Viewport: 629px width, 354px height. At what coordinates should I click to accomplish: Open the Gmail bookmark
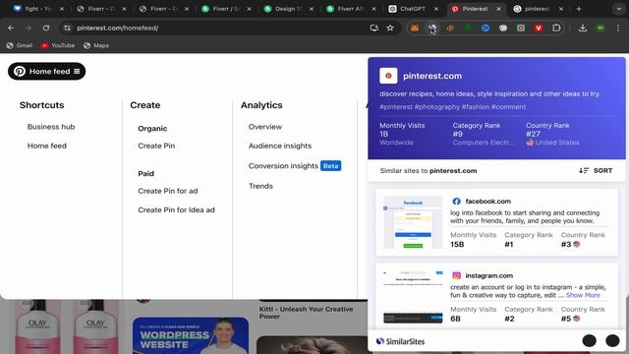[20, 45]
